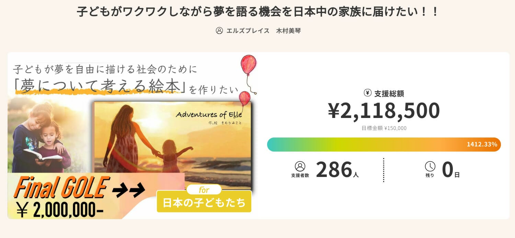Viewport: 515px width, 238px height.
Task: Click the 1412.33% progress label
Action: click(x=482, y=144)
